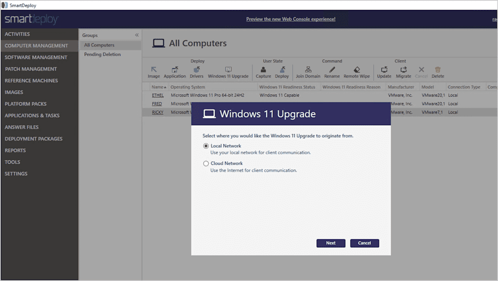Click 'Microsoft Windows 11 Pro 64-bit 24H2' cell
Image resolution: width=498 pixels, height=281 pixels.
[x=207, y=95]
